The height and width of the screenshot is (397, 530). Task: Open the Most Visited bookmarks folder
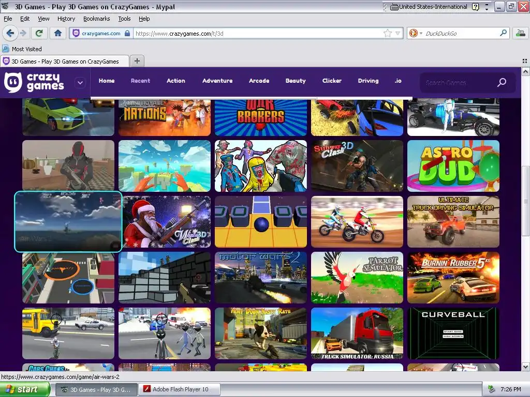[x=22, y=49]
